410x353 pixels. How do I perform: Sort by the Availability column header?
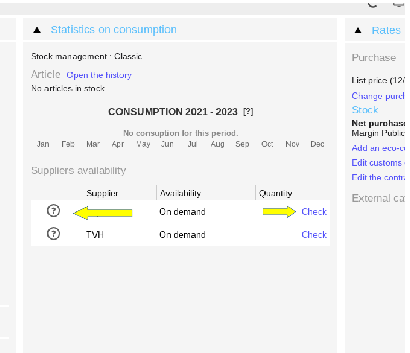coord(180,194)
